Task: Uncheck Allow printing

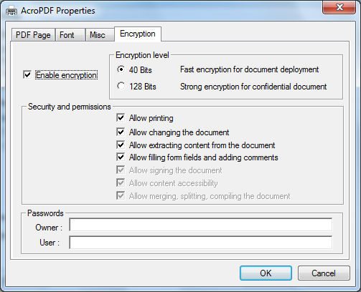Action: [121, 117]
